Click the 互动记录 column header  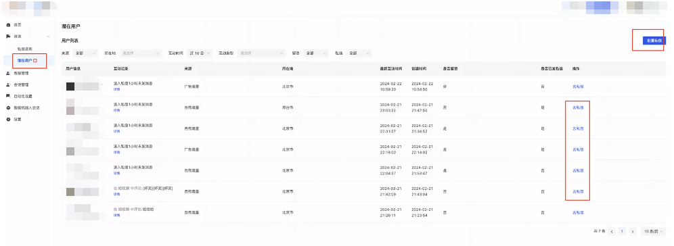(x=120, y=69)
